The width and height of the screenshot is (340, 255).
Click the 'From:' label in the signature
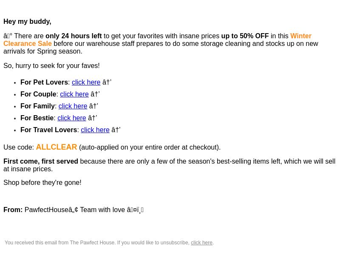point(13,210)
